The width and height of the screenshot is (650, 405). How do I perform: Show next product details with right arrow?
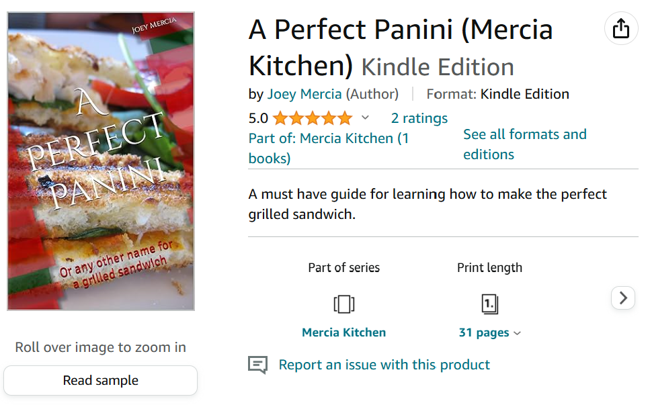tap(623, 298)
